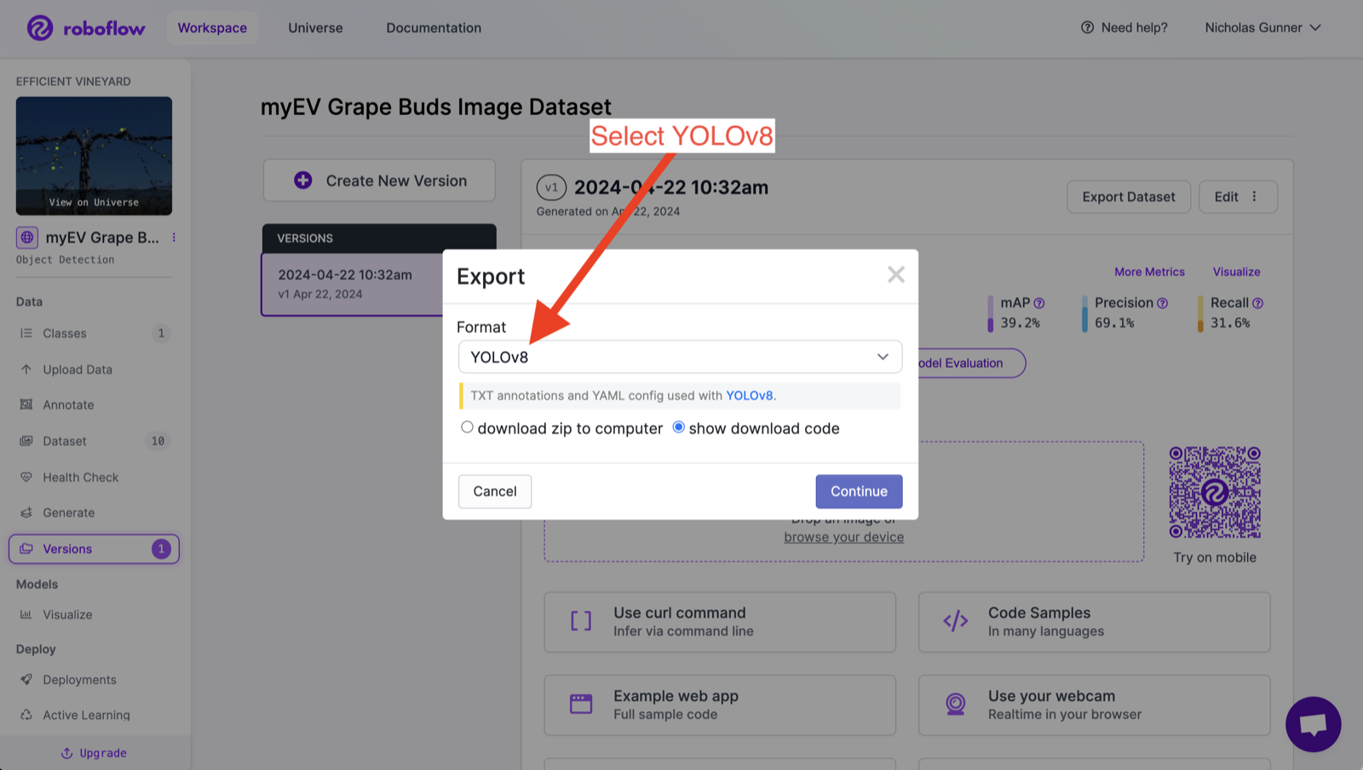Click the webcam icon
The width and height of the screenshot is (1363, 770).
pyautogui.click(x=955, y=704)
